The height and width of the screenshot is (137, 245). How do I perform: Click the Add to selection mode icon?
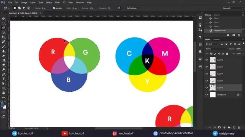[19, 8]
